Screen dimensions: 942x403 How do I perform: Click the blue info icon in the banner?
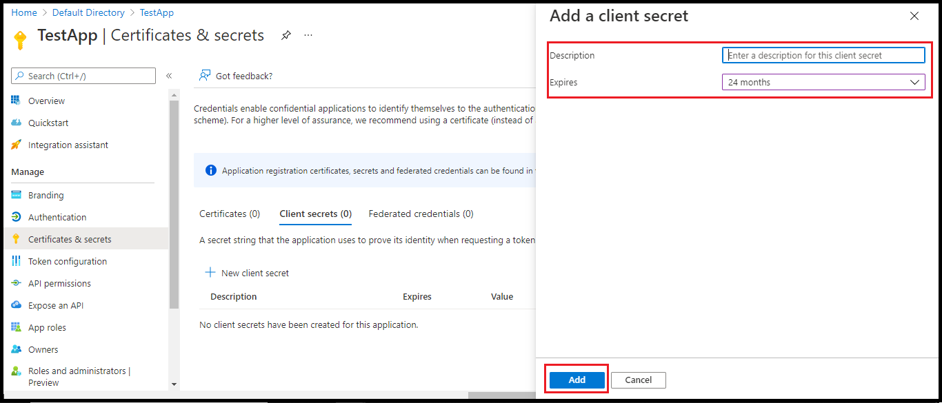(211, 171)
